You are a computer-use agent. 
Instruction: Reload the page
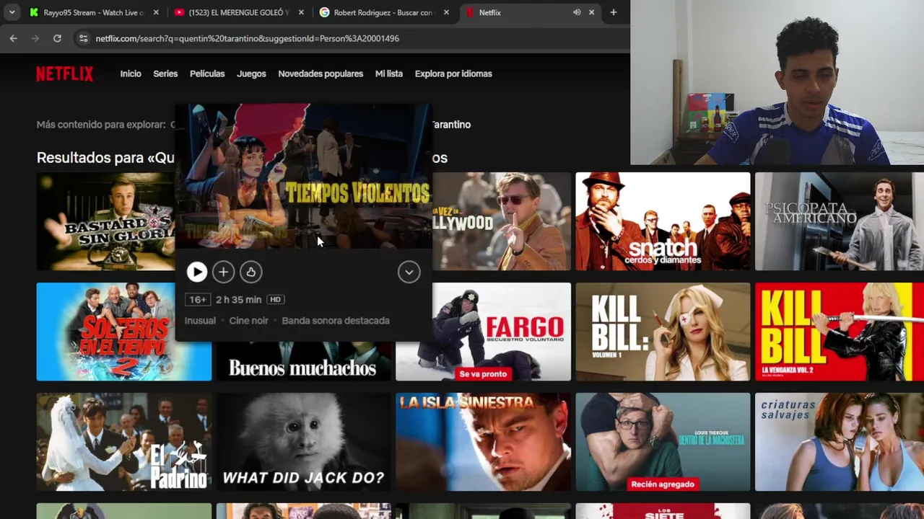point(57,38)
